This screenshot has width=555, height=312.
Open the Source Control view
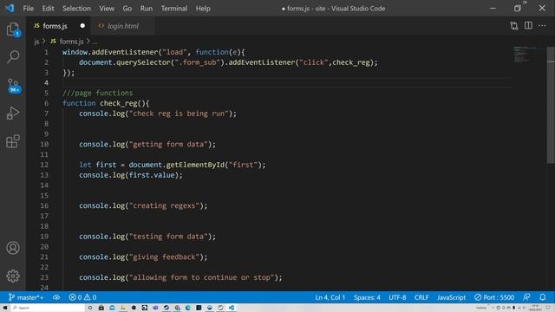(x=14, y=86)
